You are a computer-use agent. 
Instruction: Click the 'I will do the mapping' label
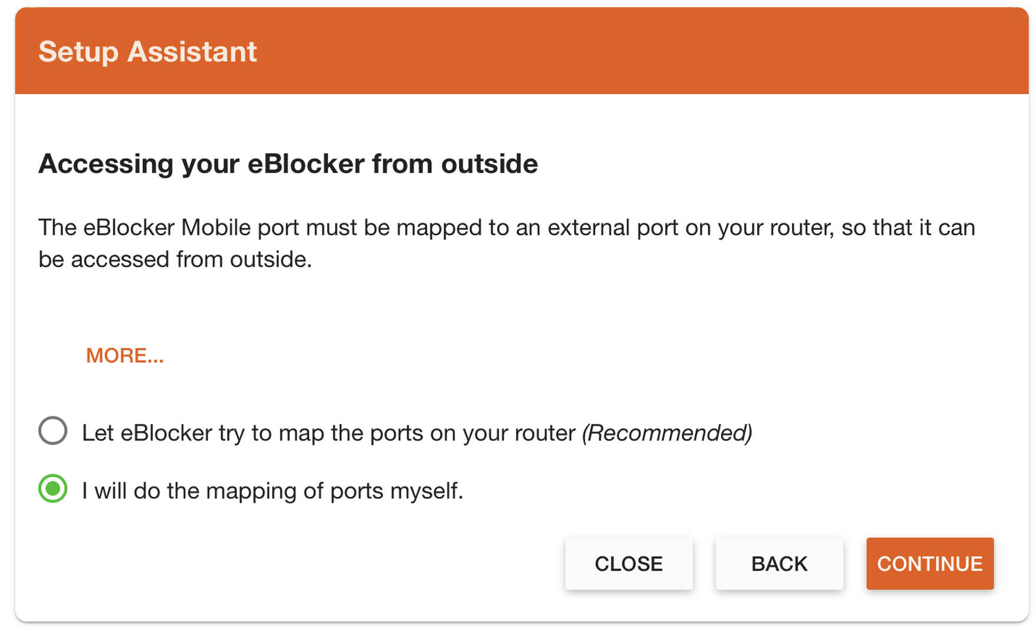tap(272, 491)
